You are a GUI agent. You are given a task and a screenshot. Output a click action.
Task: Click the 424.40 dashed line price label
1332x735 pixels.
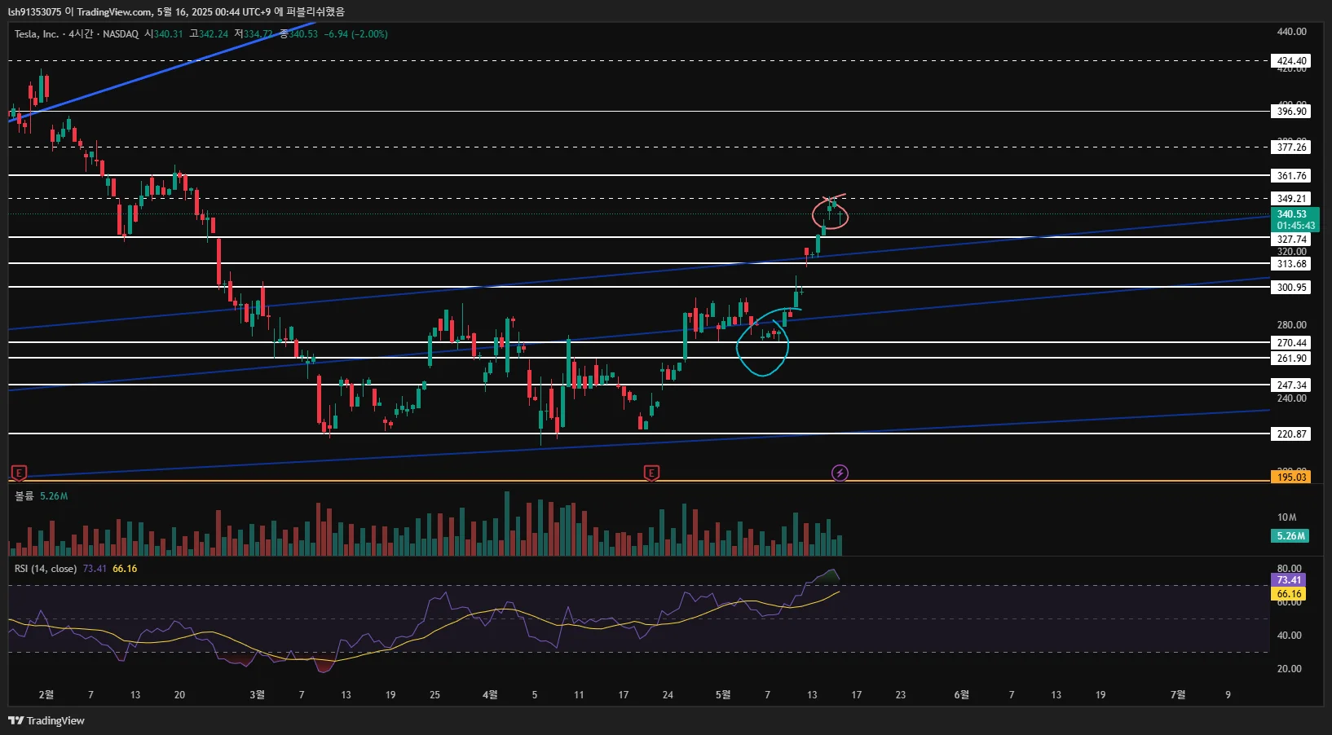[x=1291, y=61]
